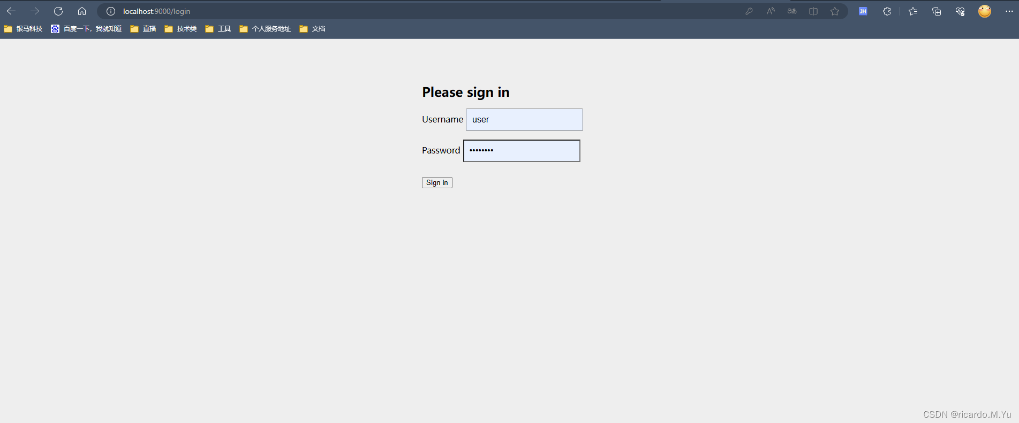
Task: Go back using the browser back arrow
Action: (11, 11)
